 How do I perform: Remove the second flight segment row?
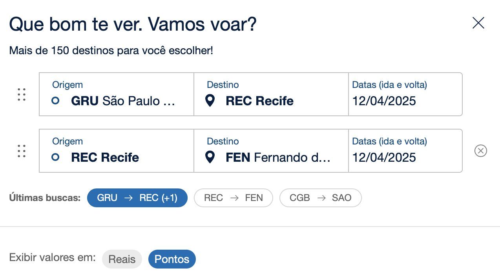point(481,151)
